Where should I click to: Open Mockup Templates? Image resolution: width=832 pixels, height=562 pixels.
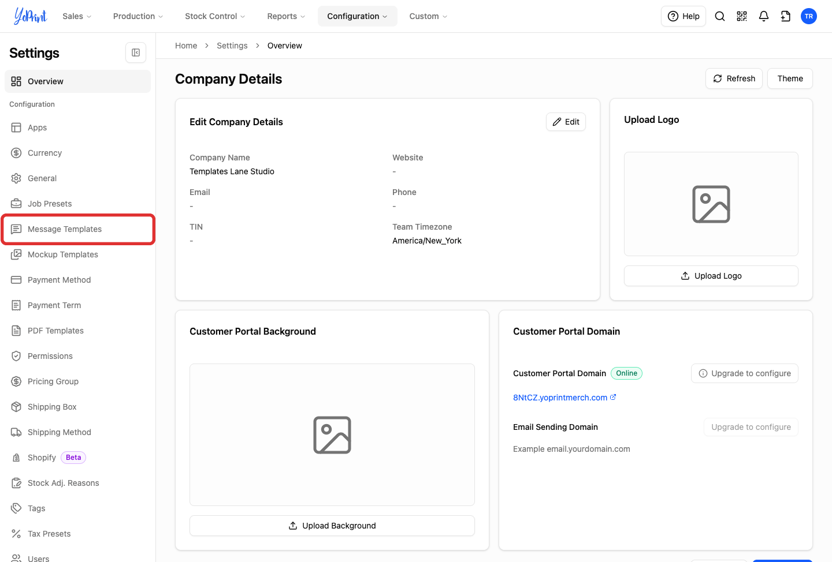click(77, 254)
